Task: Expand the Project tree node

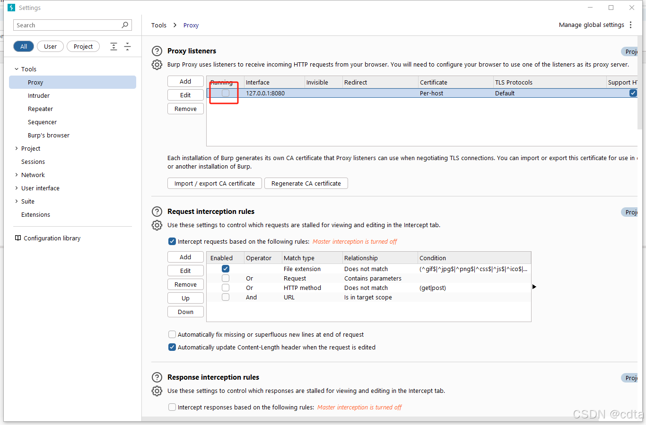Action: 17,148
